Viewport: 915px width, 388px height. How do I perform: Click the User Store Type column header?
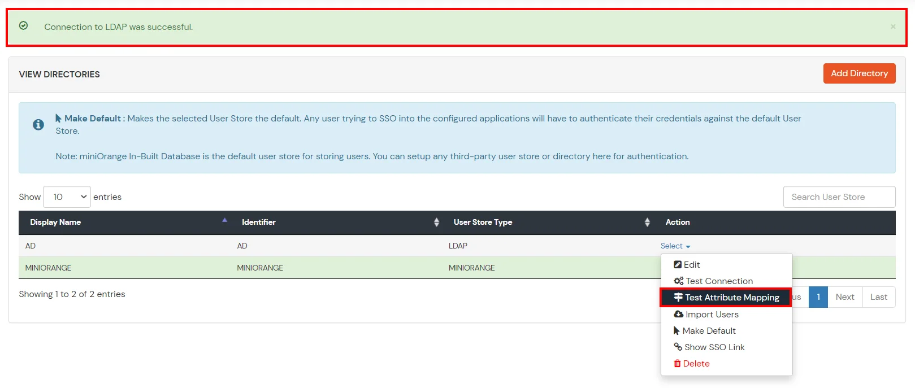tap(548, 222)
